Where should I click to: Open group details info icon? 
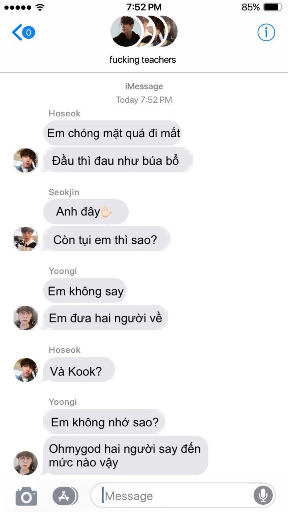(x=266, y=32)
